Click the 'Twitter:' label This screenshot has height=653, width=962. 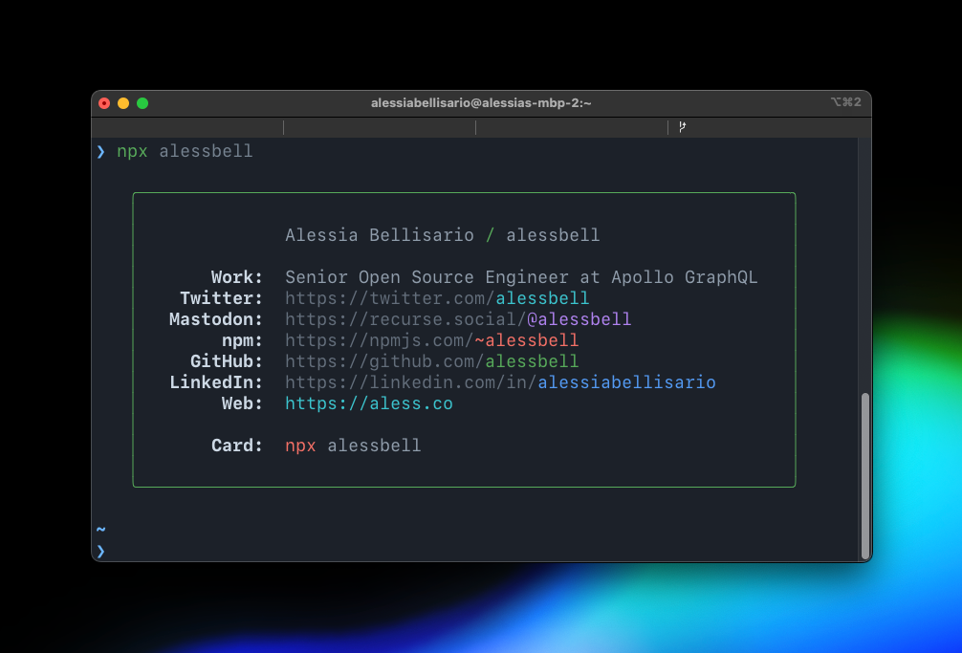click(221, 298)
